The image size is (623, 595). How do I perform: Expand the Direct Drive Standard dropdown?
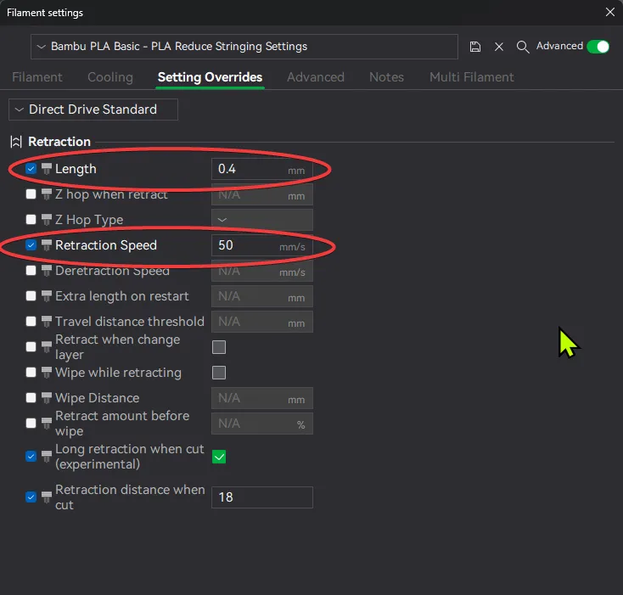pyautogui.click(x=93, y=109)
